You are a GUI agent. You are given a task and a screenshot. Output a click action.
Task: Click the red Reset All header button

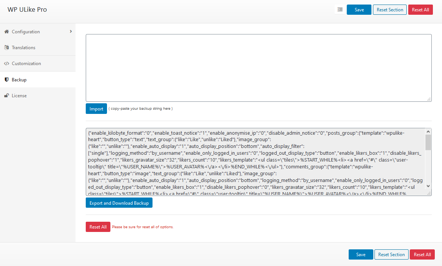[x=420, y=9]
